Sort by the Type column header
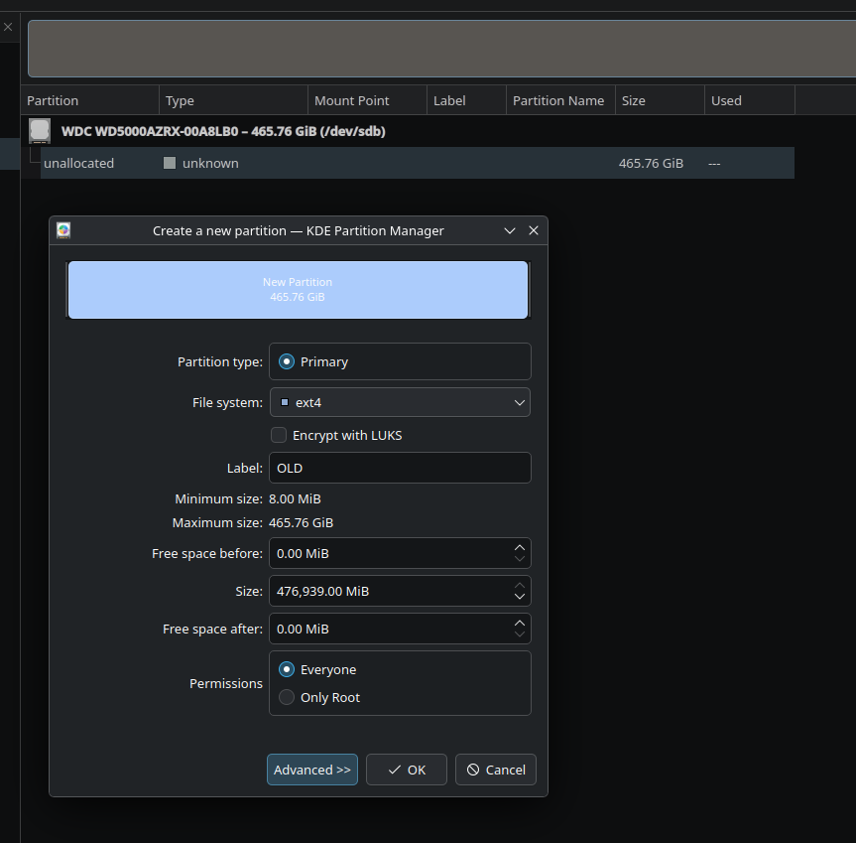 click(x=234, y=100)
